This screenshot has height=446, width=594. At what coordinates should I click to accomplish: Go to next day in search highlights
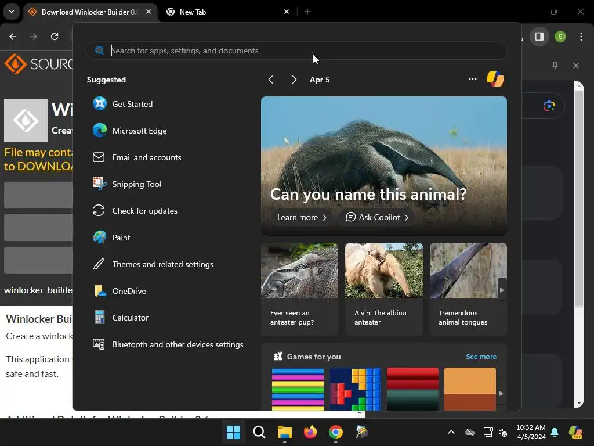[x=294, y=80]
